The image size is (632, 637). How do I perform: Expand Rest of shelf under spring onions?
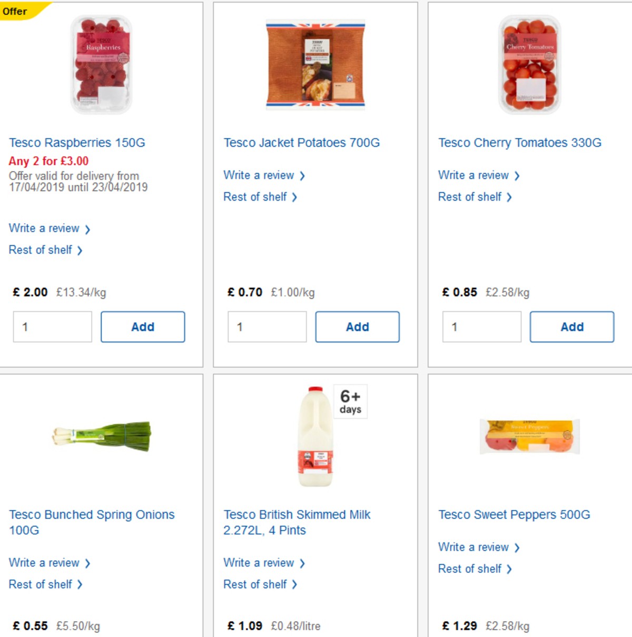(x=41, y=584)
